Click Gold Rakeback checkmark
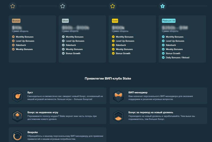This screenshot has width=212, height=142. [113, 45]
